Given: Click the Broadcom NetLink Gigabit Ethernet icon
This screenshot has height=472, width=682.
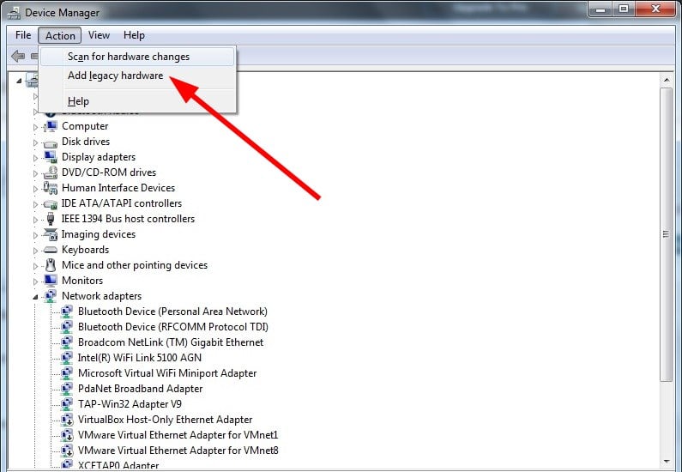Looking at the screenshot, I should [x=67, y=342].
